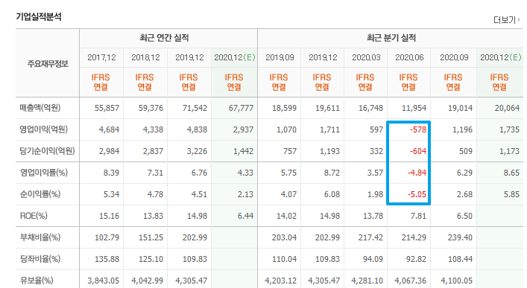Image resolution: width=527 pixels, height=288 pixels.
Task: Select the 주요재무정보 header cell
Action: [48, 63]
